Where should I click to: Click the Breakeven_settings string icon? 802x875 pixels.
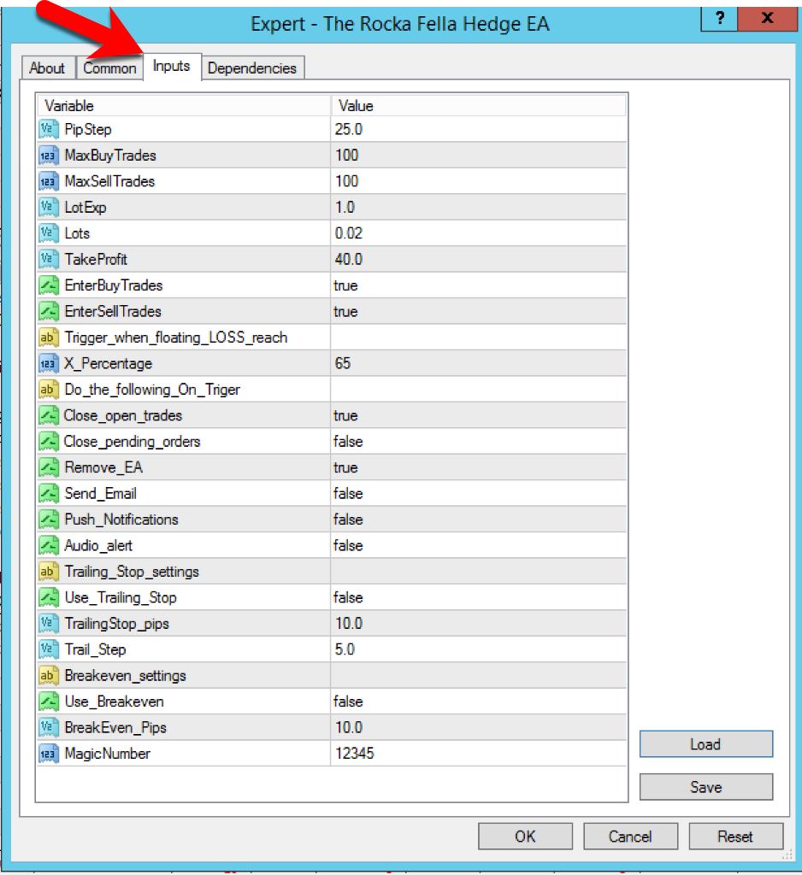(49, 676)
